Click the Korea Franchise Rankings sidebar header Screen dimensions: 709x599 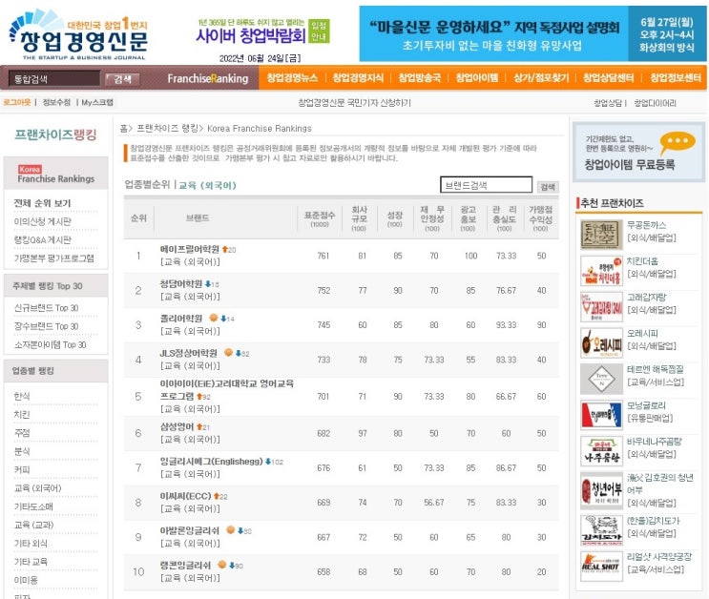[x=56, y=174]
